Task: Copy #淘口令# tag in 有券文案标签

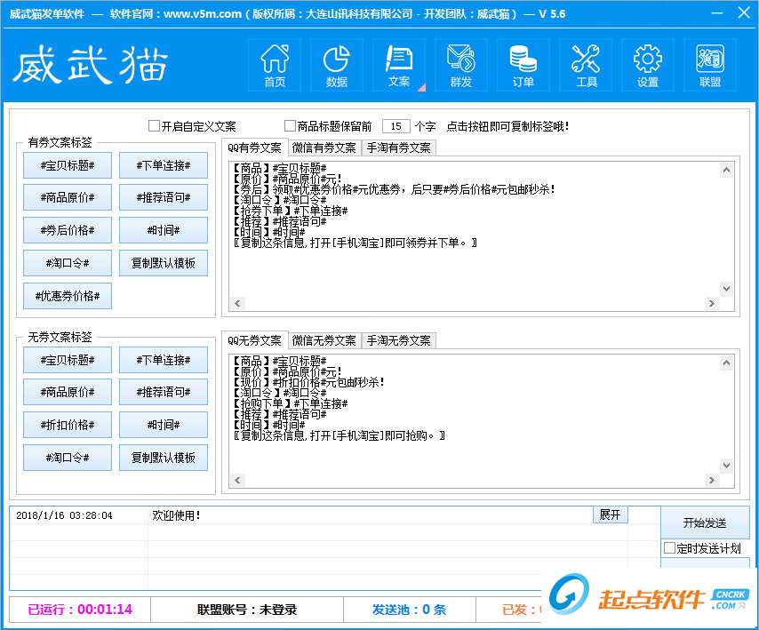Action: click(68, 263)
